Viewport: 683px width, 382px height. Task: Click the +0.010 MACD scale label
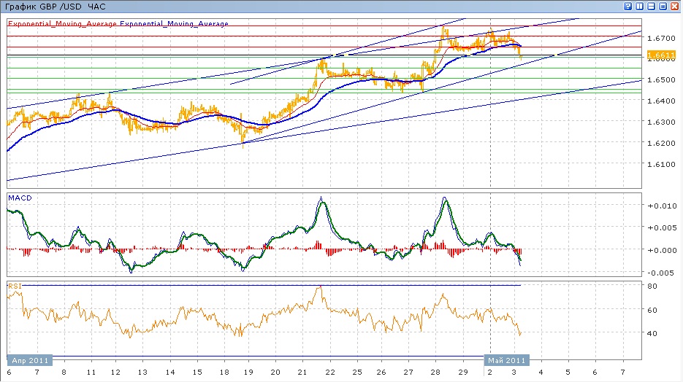(x=660, y=206)
